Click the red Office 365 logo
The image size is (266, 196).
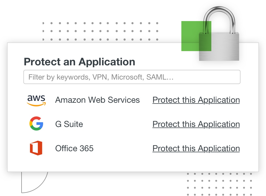coord(36,148)
